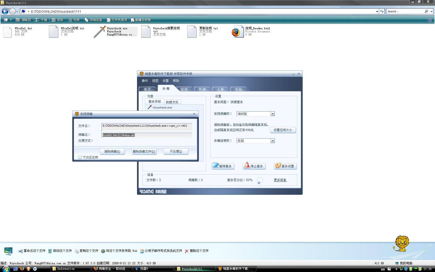Image resolution: width=435 pixels, height=272 pixels.
Task: Click 删除染毒文件 in the virus dialog
Action: click(144, 152)
